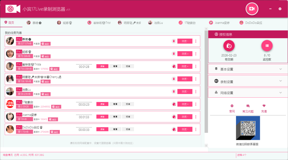
Task: Toggle 自动 recording for 池魚Lu
Action: [x=46, y=94]
